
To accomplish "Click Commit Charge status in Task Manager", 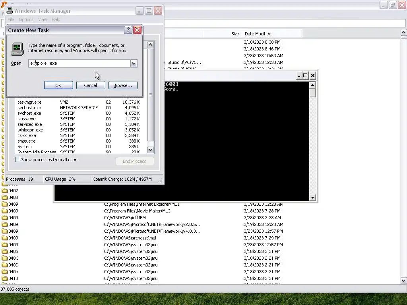I will coord(122,179).
